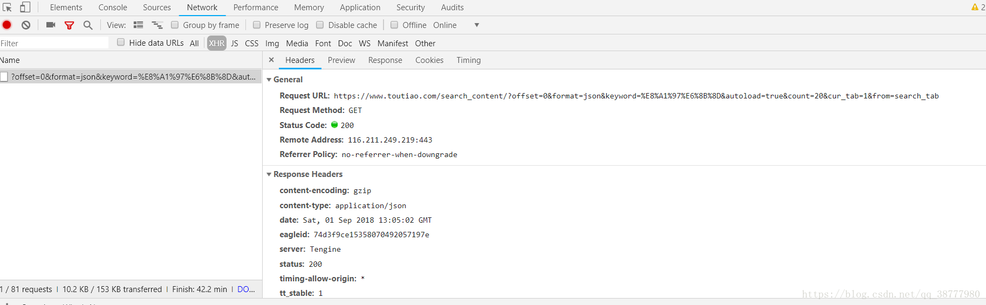Filter requests by CSS
Screen dimensions: 986x305
click(252, 44)
